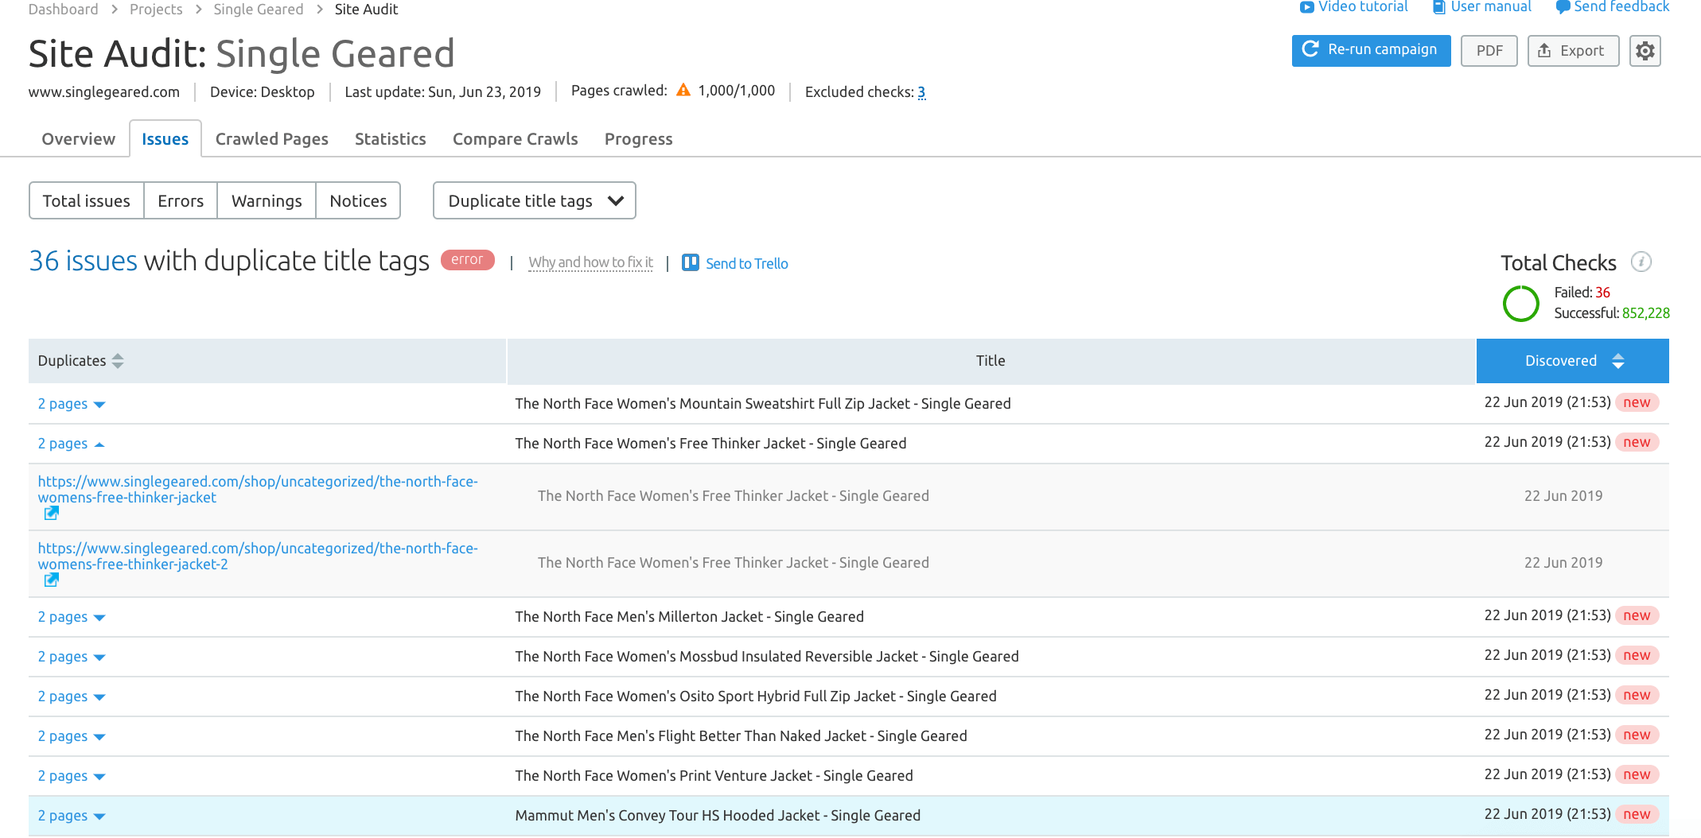The image size is (1701, 838).
Task: Expand Mossbud Insulated Reversible Jacket pages
Action: pyautogui.click(x=72, y=657)
